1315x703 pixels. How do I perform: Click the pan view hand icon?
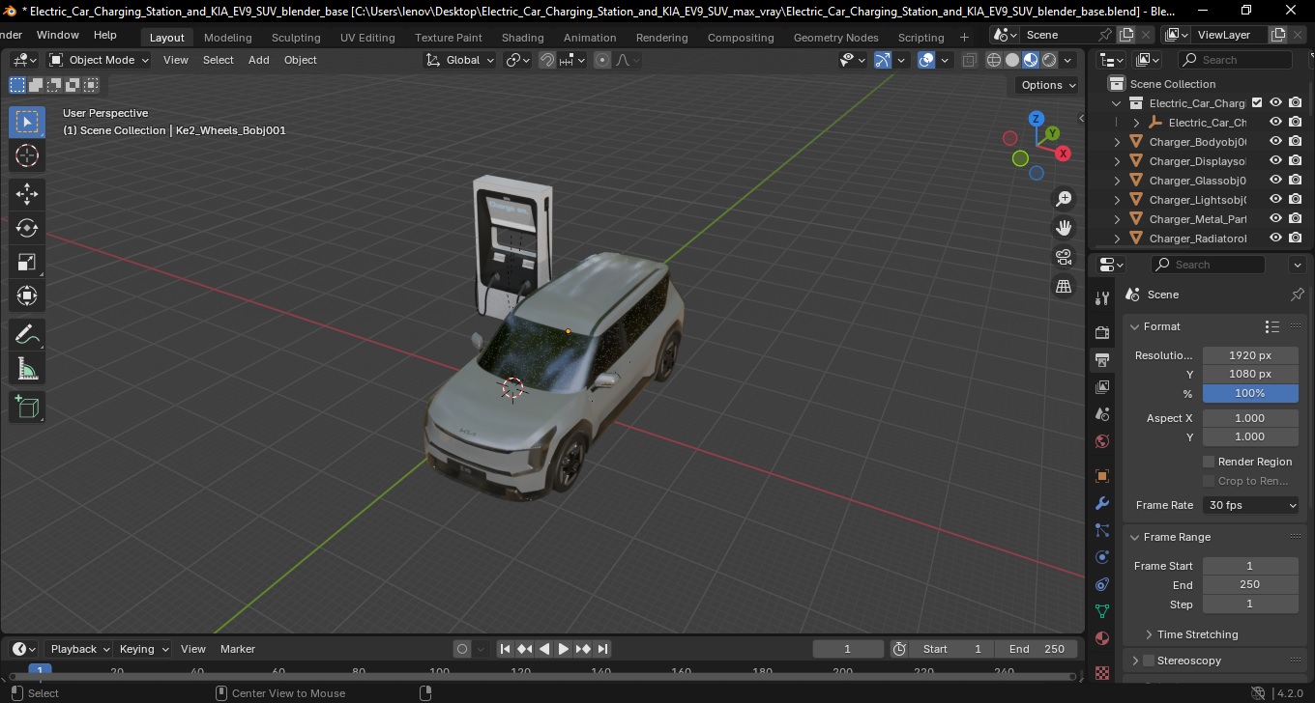(1064, 228)
